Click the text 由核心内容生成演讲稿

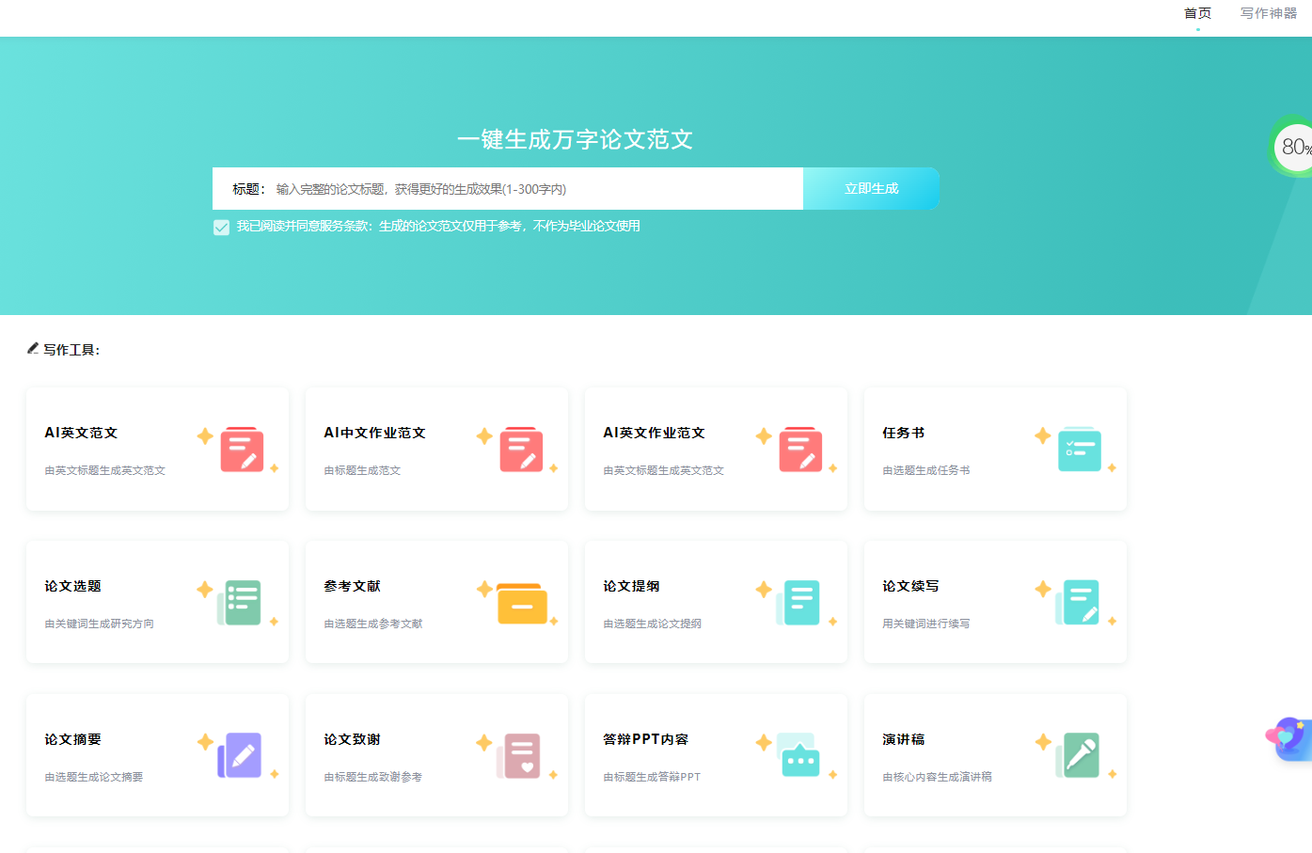pyautogui.click(x=937, y=777)
